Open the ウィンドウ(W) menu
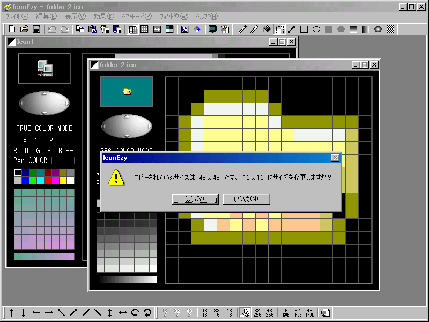Viewport: 429px width, 322px height. 174,17
